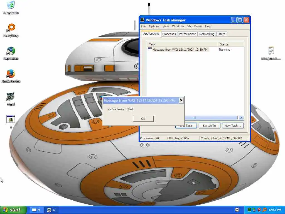This screenshot has height=214, width=285.
Task: Switch to the Applications tab
Action: tap(151, 34)
